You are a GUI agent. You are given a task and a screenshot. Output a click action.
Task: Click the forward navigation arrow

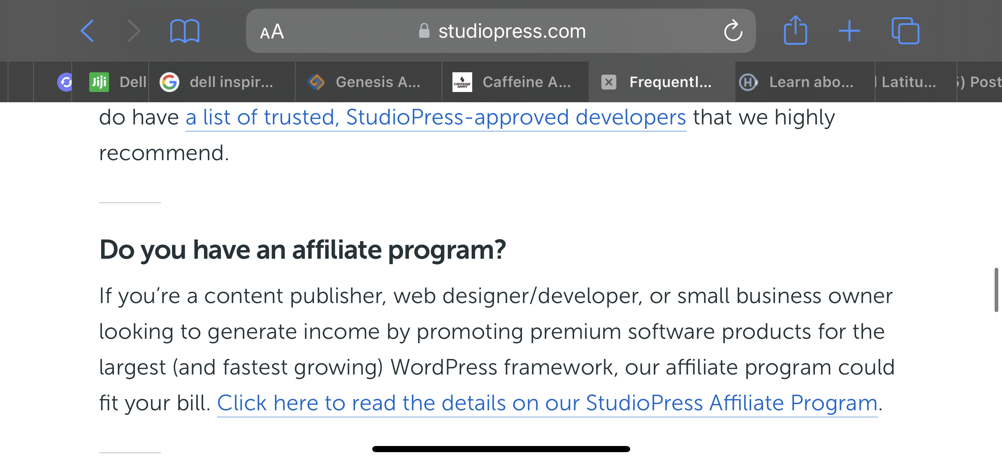134,31
